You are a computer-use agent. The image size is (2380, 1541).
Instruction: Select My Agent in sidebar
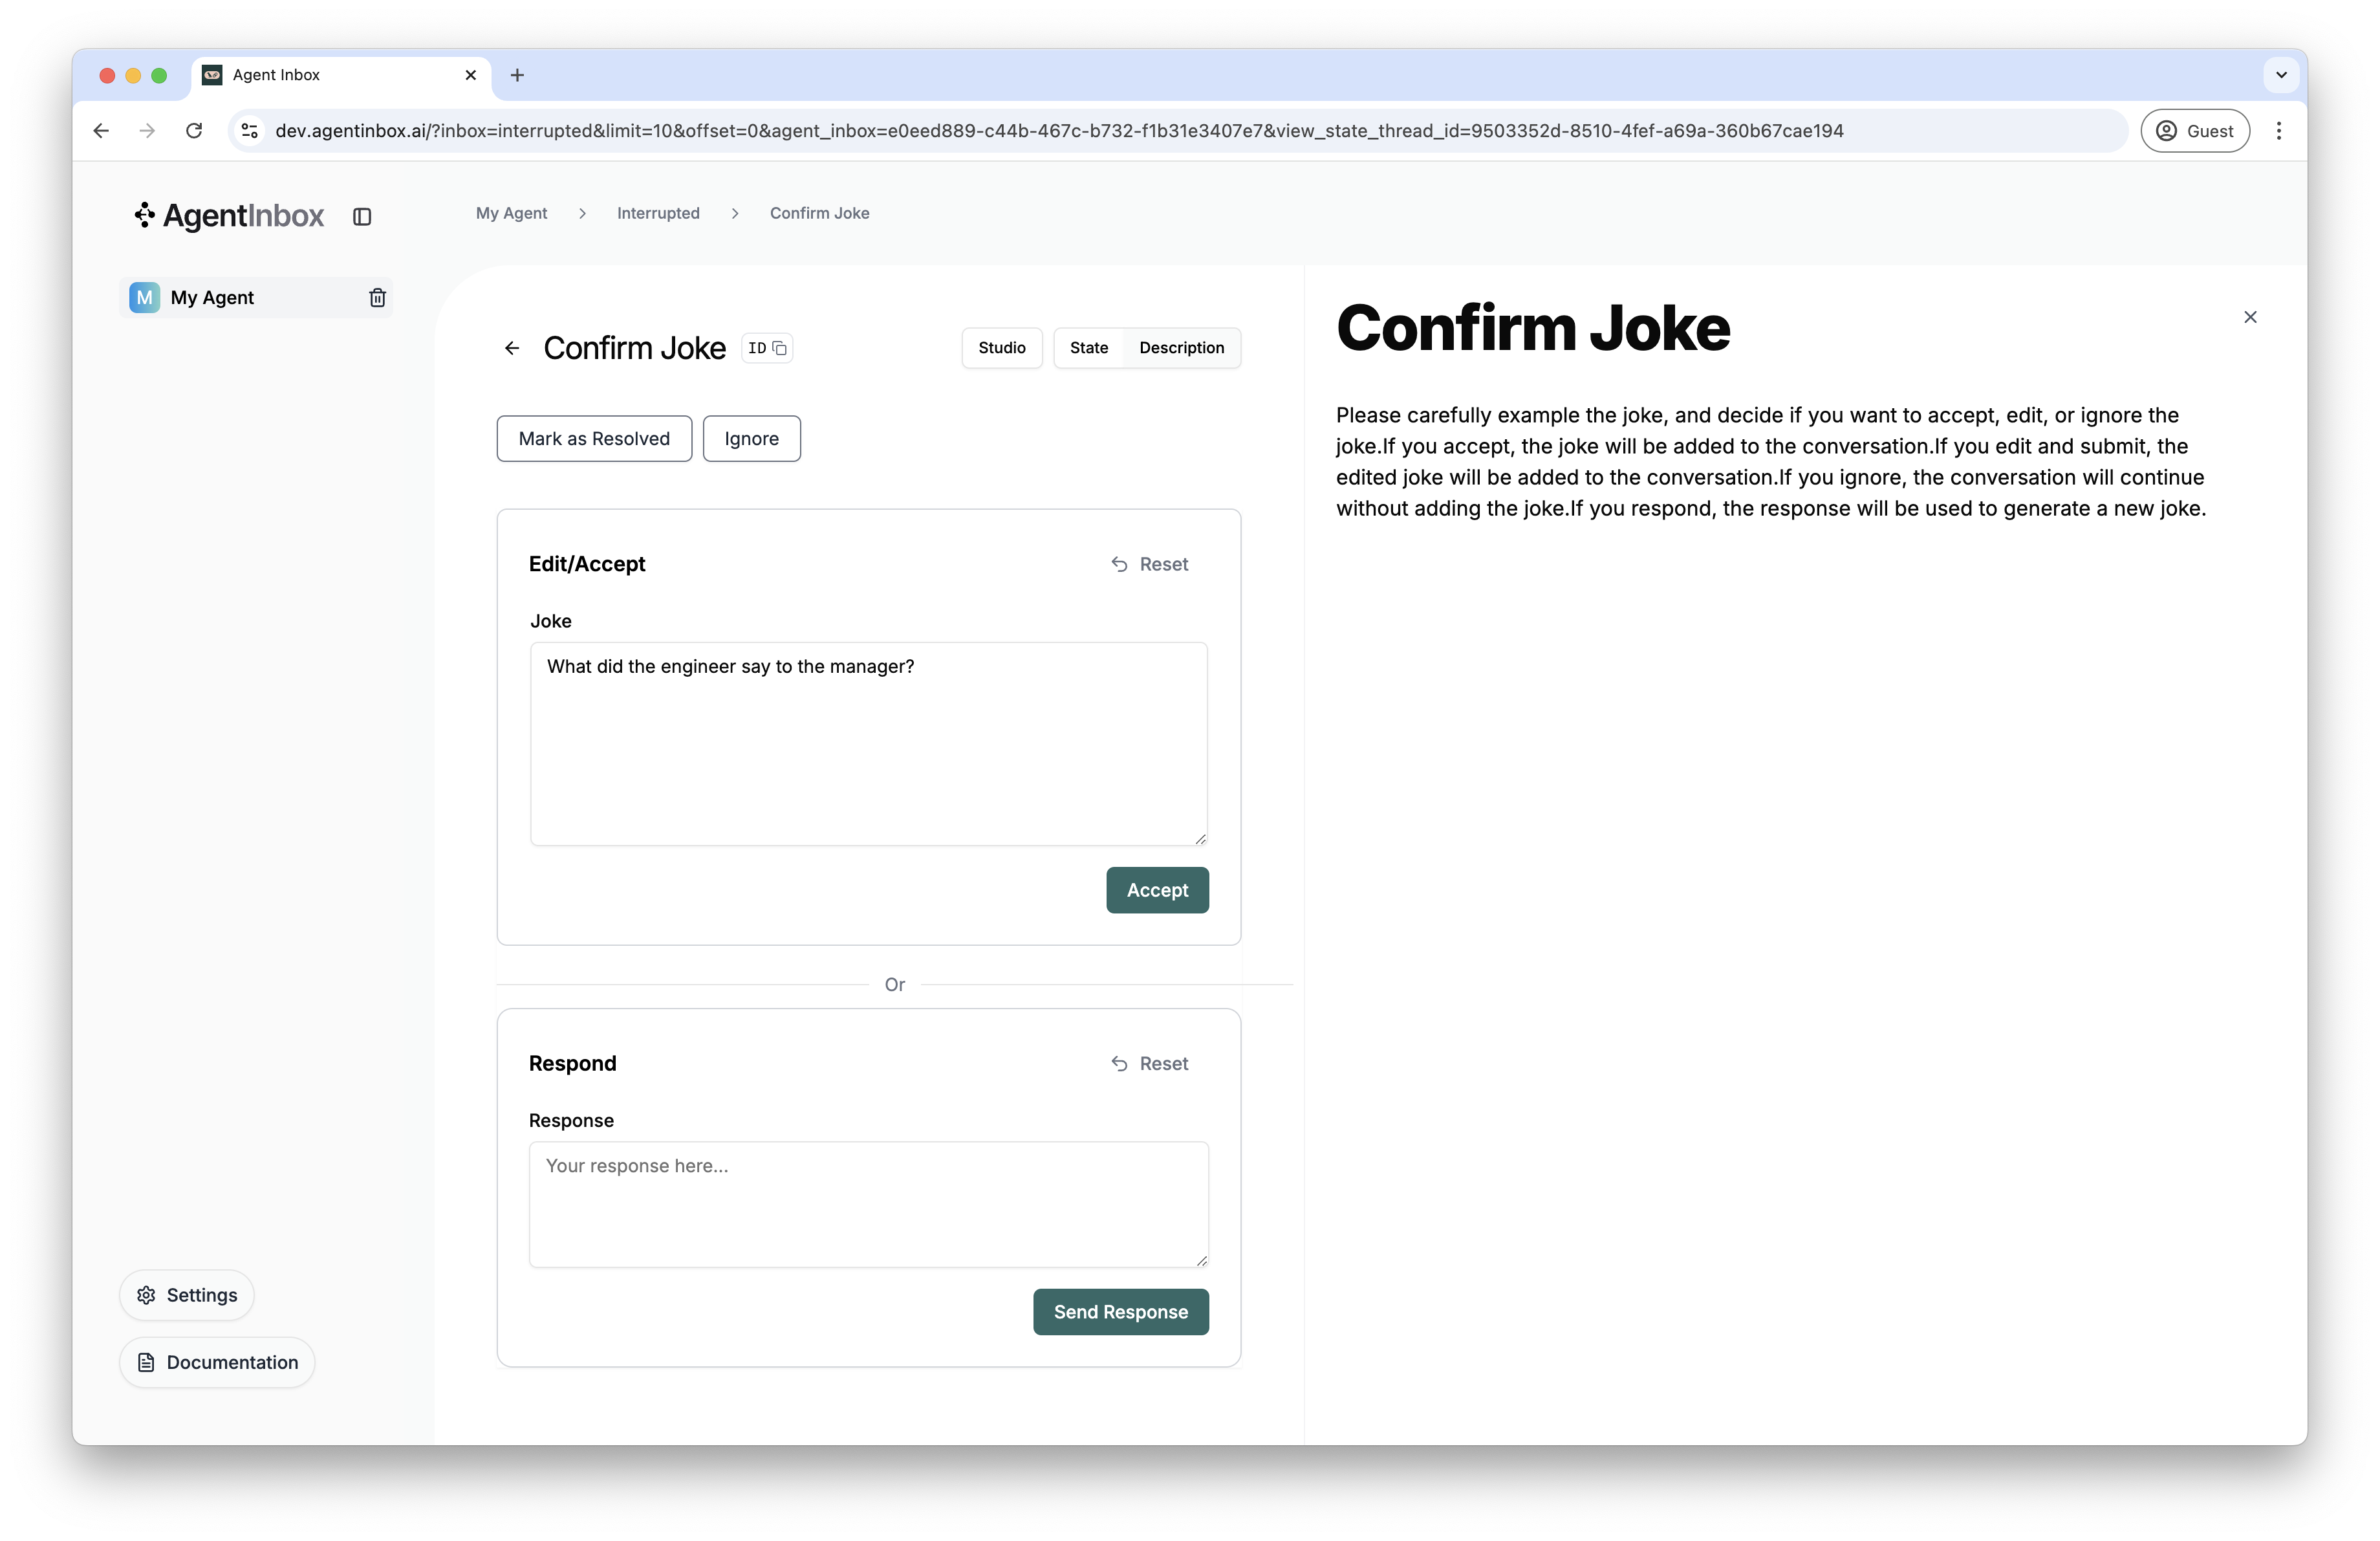pos(212,297)
